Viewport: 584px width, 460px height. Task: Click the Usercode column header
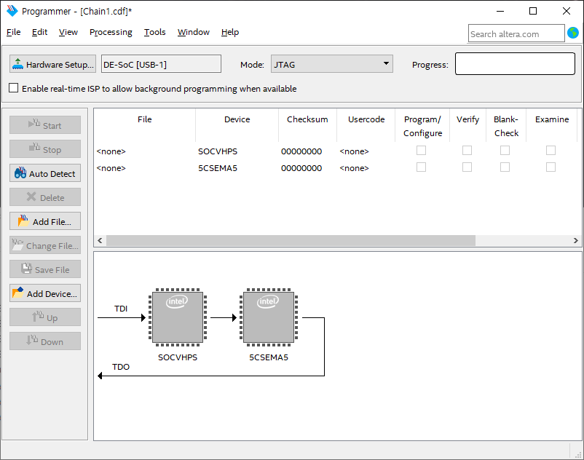pyautogui.click(x=366, y=125)
